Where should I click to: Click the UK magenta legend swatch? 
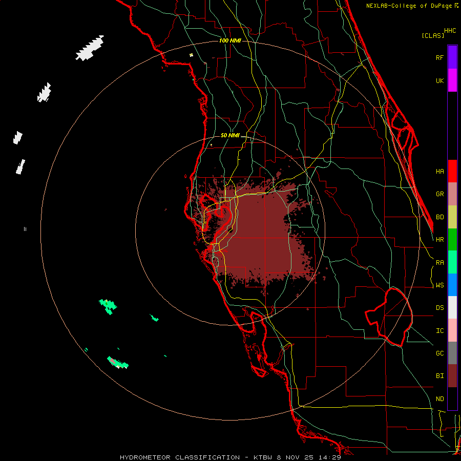(x=452, y=80)
